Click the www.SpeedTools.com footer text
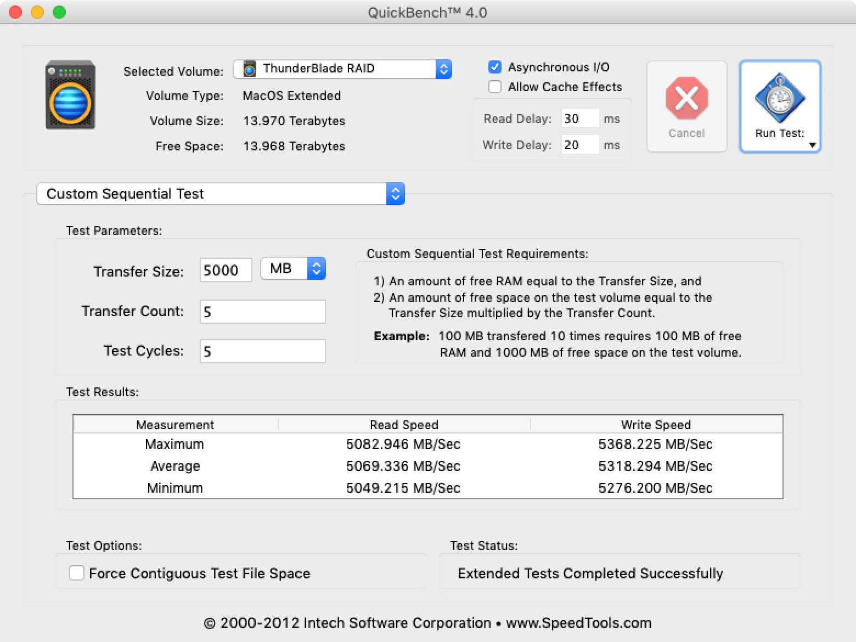This screenshot has width=856, height=642. 579,623
